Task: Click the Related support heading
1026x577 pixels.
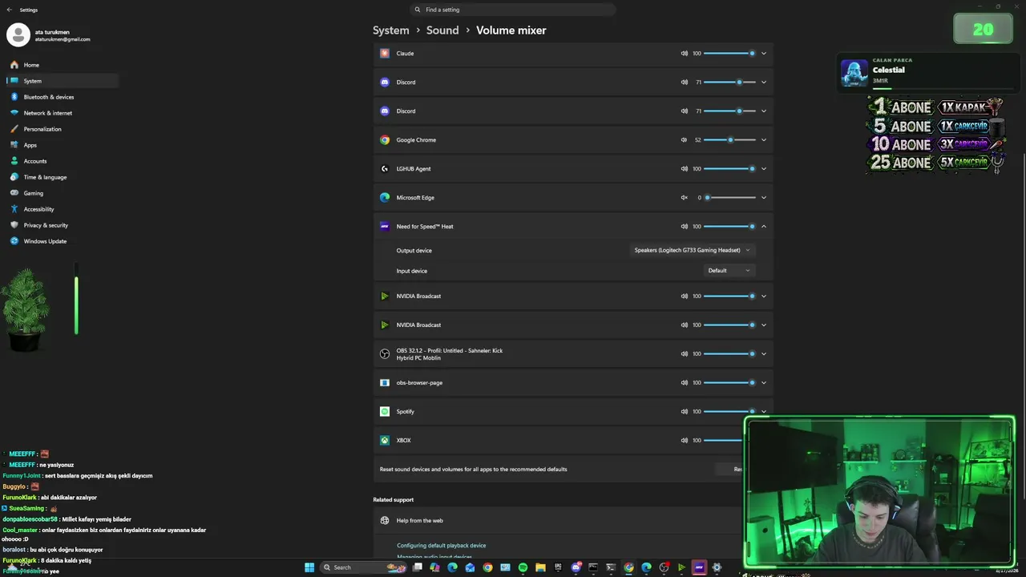Action: [394, 500]
